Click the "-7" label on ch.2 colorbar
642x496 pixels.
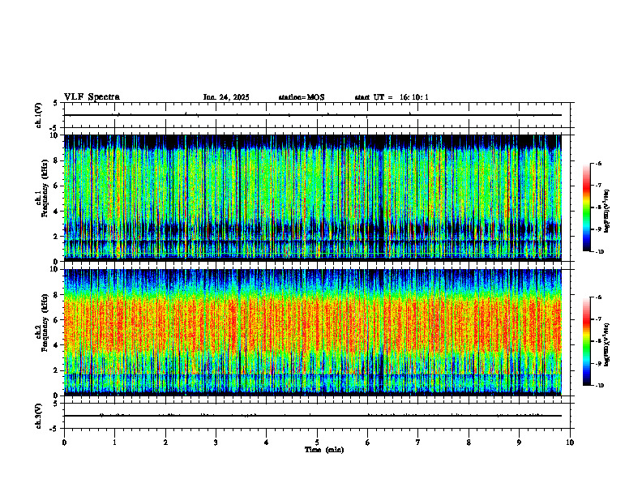pos(598,319)
